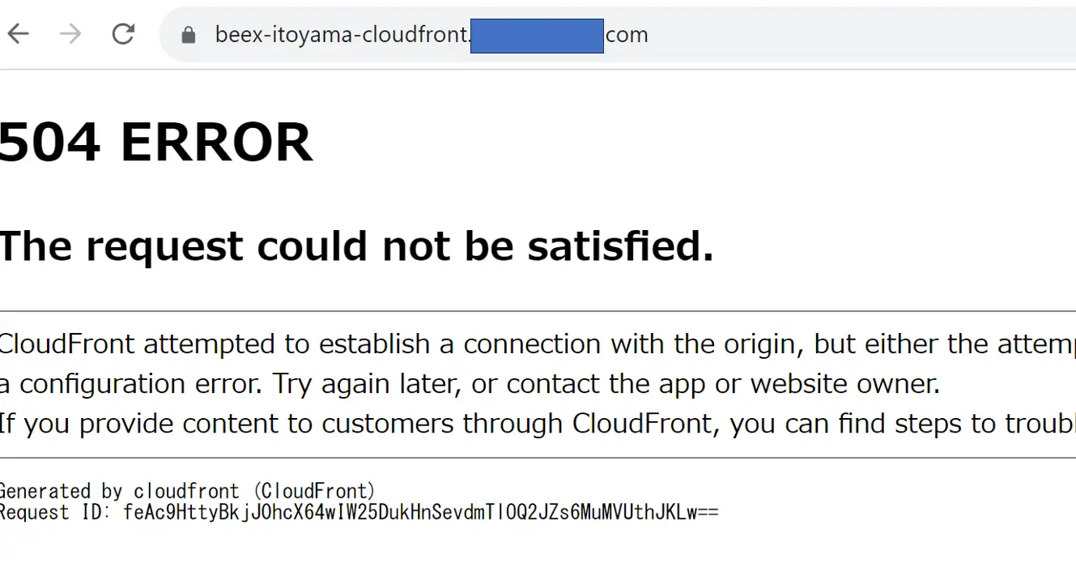The width and height of the screenshot is (1076, 572).
Task: Click the horizontal rule above 'Generated by cloudfront'
Action: [538, 458]
